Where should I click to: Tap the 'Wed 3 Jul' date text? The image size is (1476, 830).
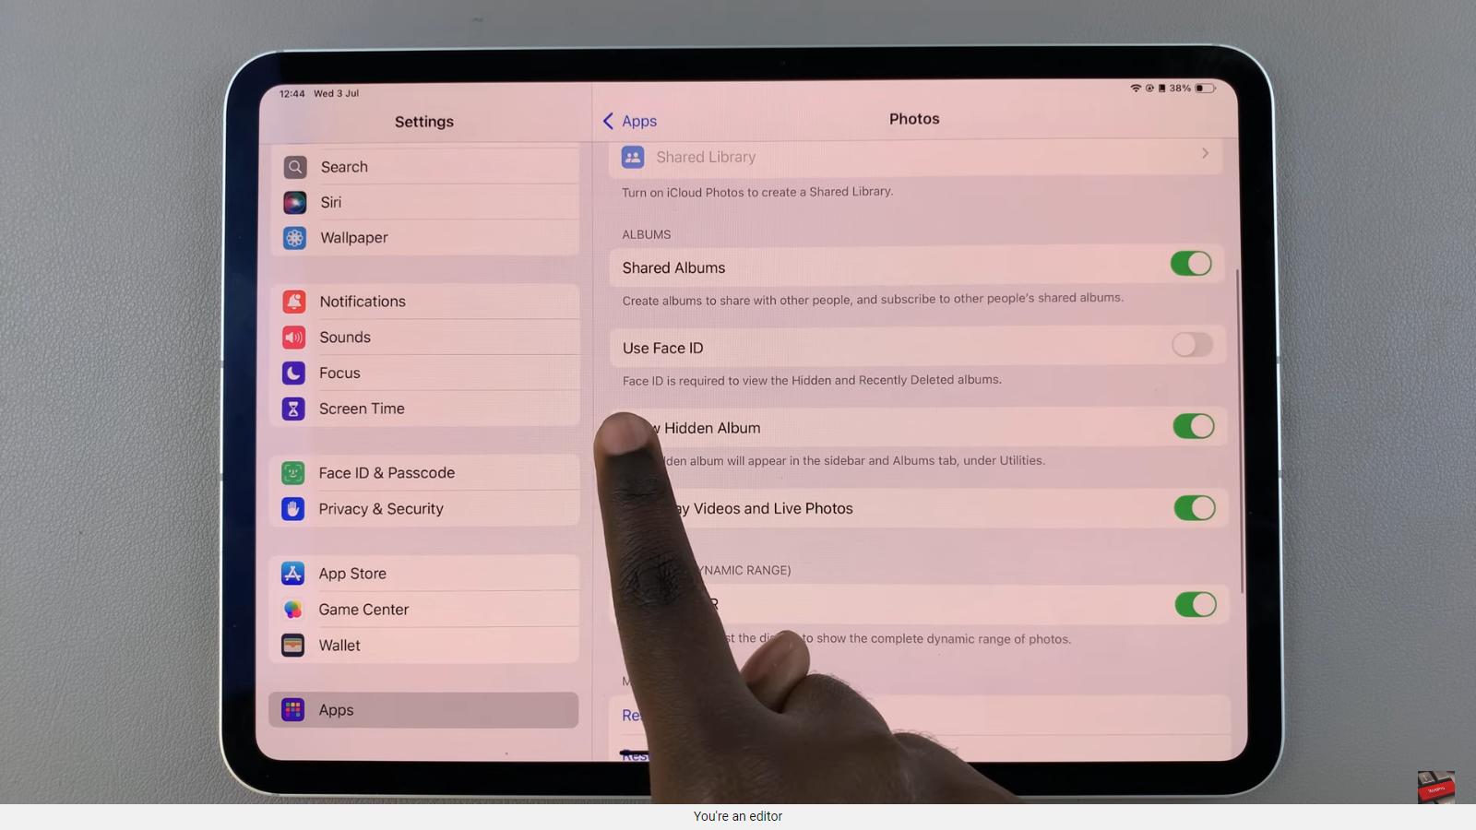(337, 94)
